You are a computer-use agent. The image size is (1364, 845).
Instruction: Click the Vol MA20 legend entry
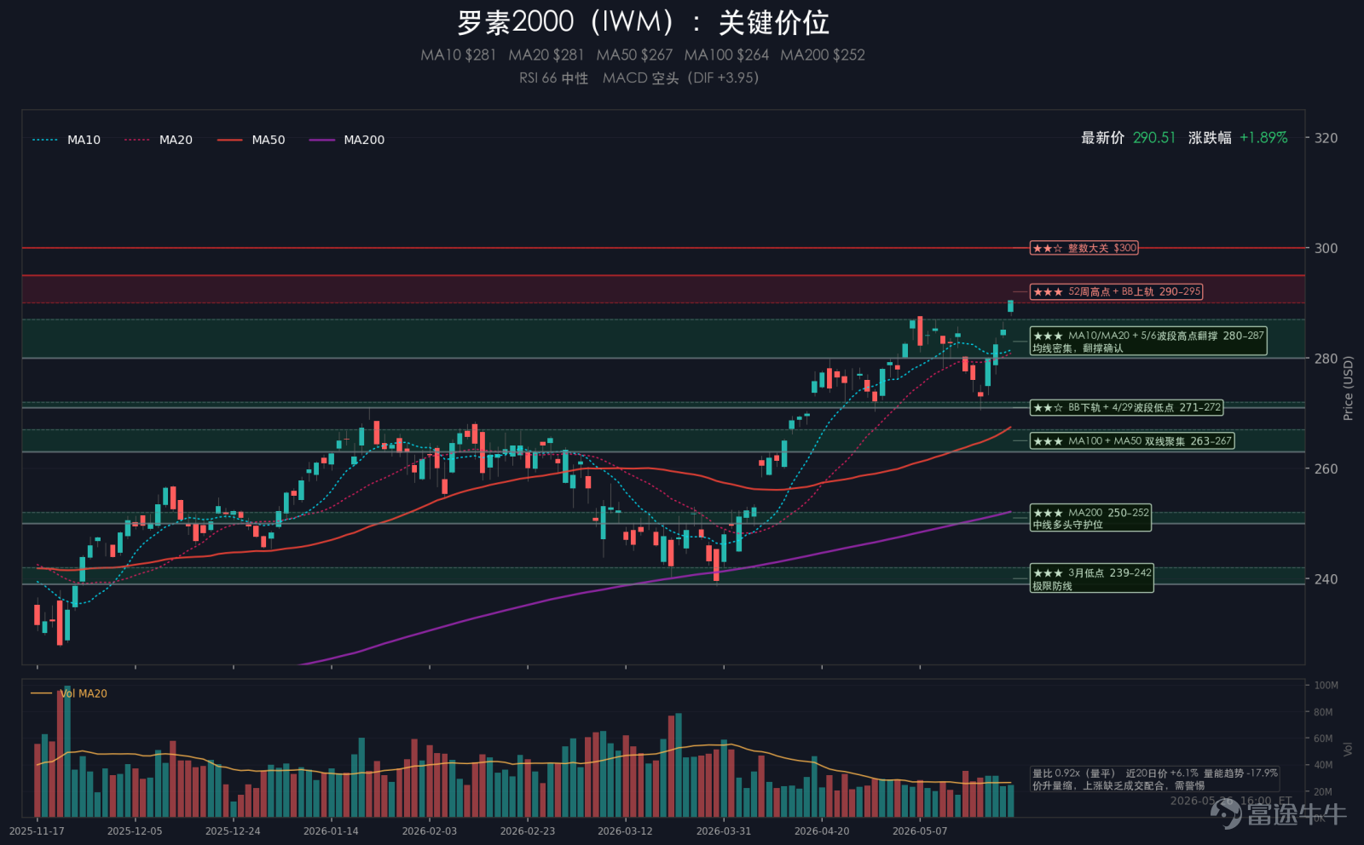(x=69, y=693)
